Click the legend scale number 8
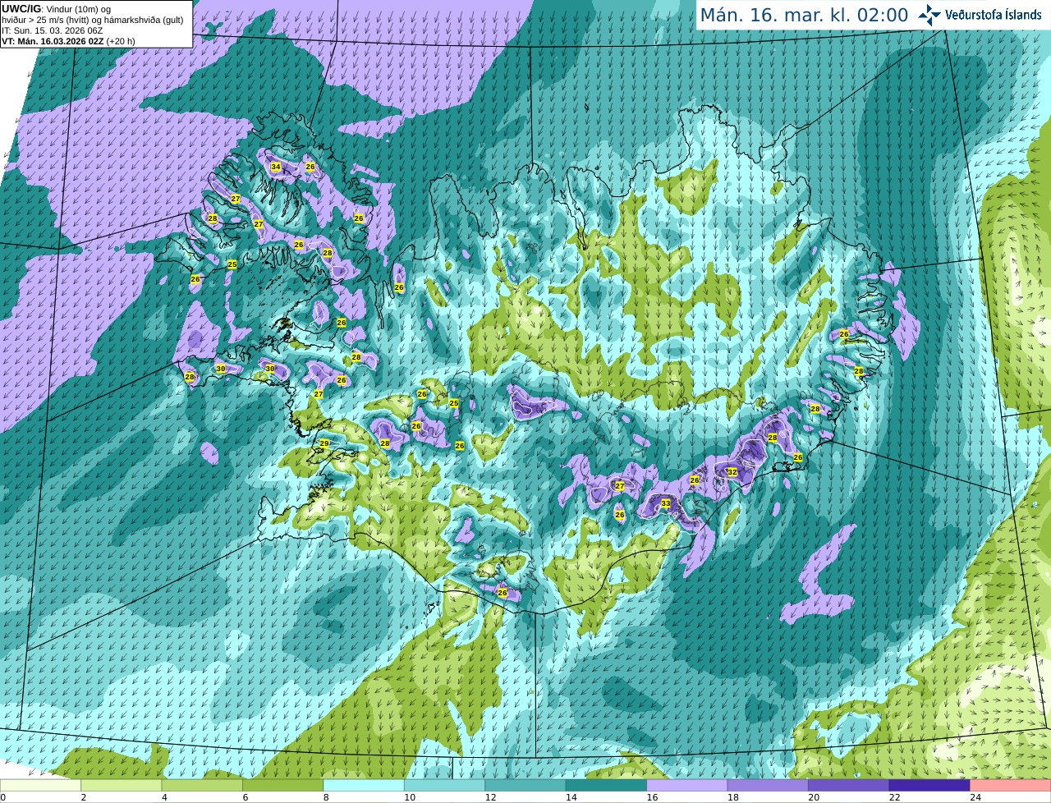Viewport: 1051px width, 803px height. point(326,797)
